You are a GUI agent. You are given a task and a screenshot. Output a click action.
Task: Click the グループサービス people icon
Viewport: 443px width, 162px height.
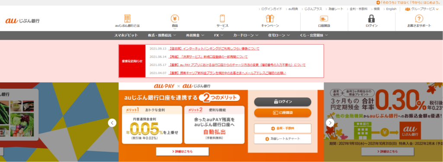pos(408,9)
